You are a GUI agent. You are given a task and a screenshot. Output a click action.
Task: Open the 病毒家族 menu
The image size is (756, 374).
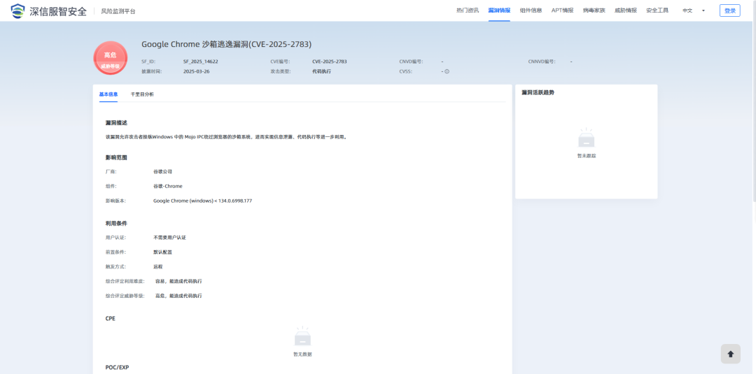point(594,10)
